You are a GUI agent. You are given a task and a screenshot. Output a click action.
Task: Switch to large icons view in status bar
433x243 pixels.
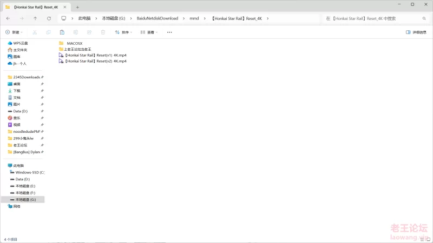point(428,239)
